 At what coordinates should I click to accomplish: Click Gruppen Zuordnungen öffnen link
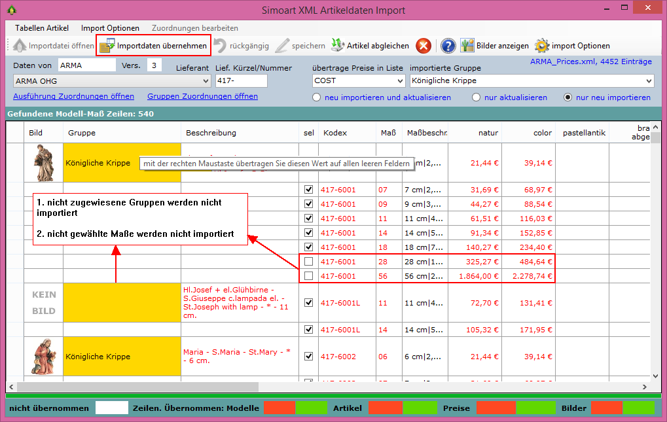pos(202,96)
